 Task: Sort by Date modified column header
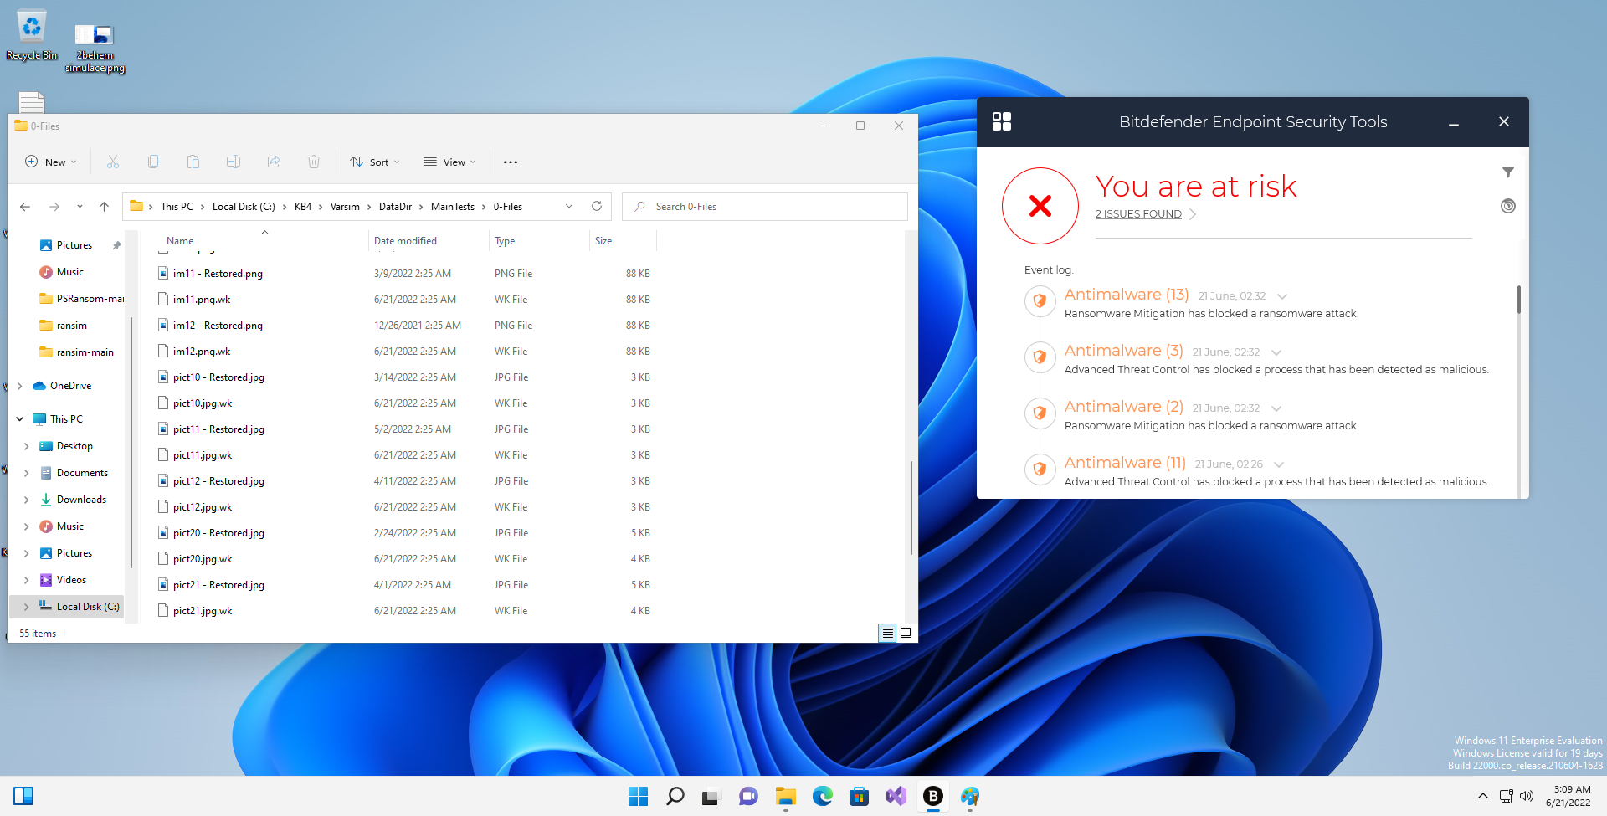click(429, 241)
